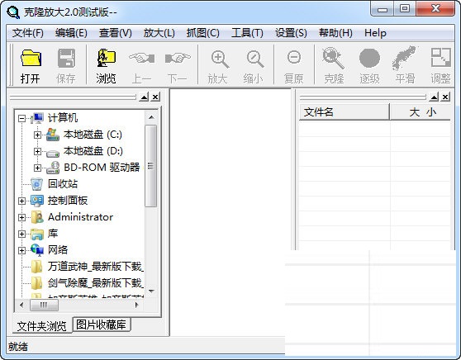Screen dimensions: 461x360
Task: Click the tree's horizontal scrollbar thumb
Action: (44, 305)
